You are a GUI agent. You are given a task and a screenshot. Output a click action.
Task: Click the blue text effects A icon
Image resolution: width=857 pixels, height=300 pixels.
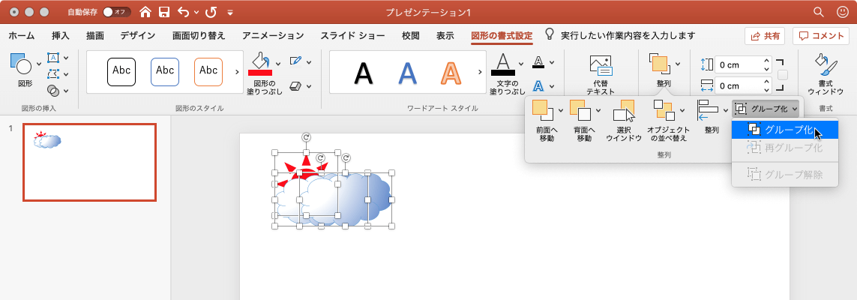[538, 85]
